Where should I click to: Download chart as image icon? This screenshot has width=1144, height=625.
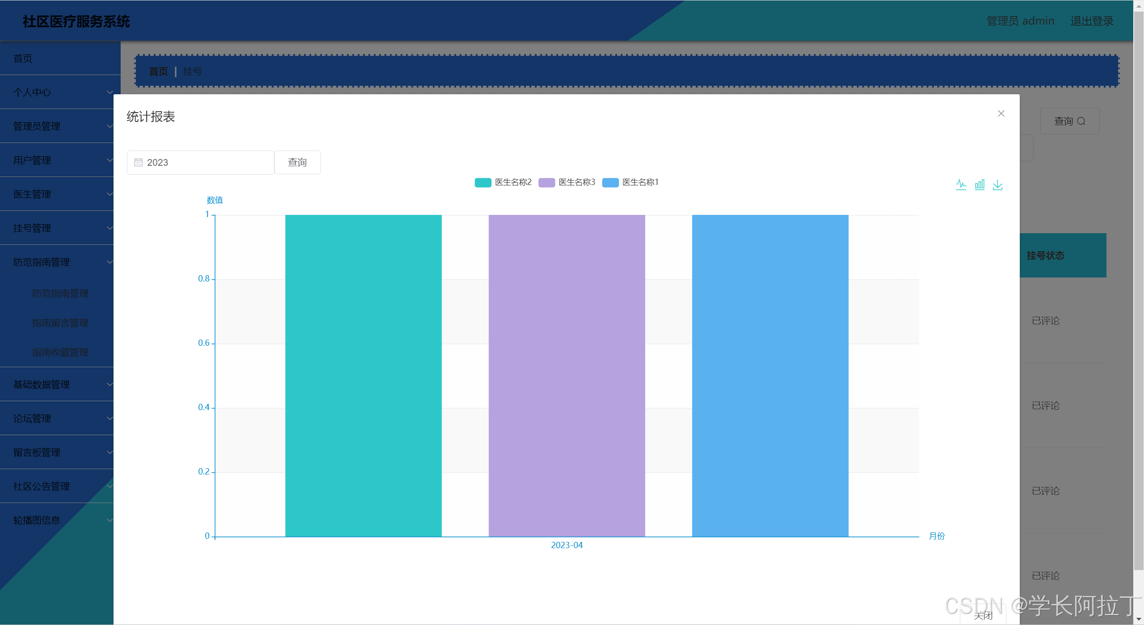[x=997, y=185]
